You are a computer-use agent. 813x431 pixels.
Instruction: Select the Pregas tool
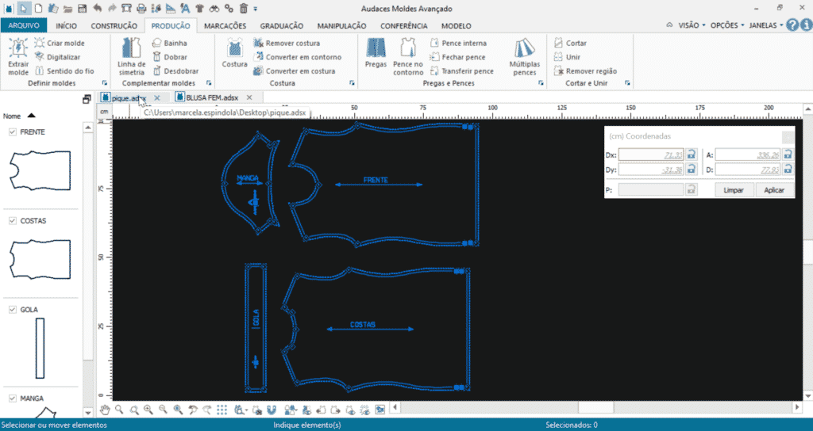pyautogui.click(x=376, y=49)
